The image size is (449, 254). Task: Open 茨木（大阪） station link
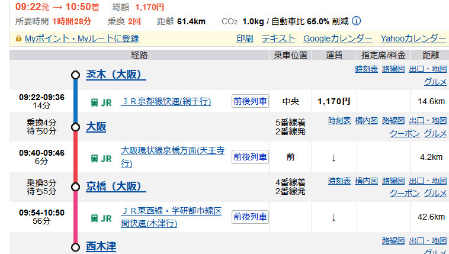coord(116,75)
